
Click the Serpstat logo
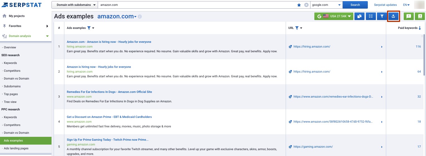[21, 5]
